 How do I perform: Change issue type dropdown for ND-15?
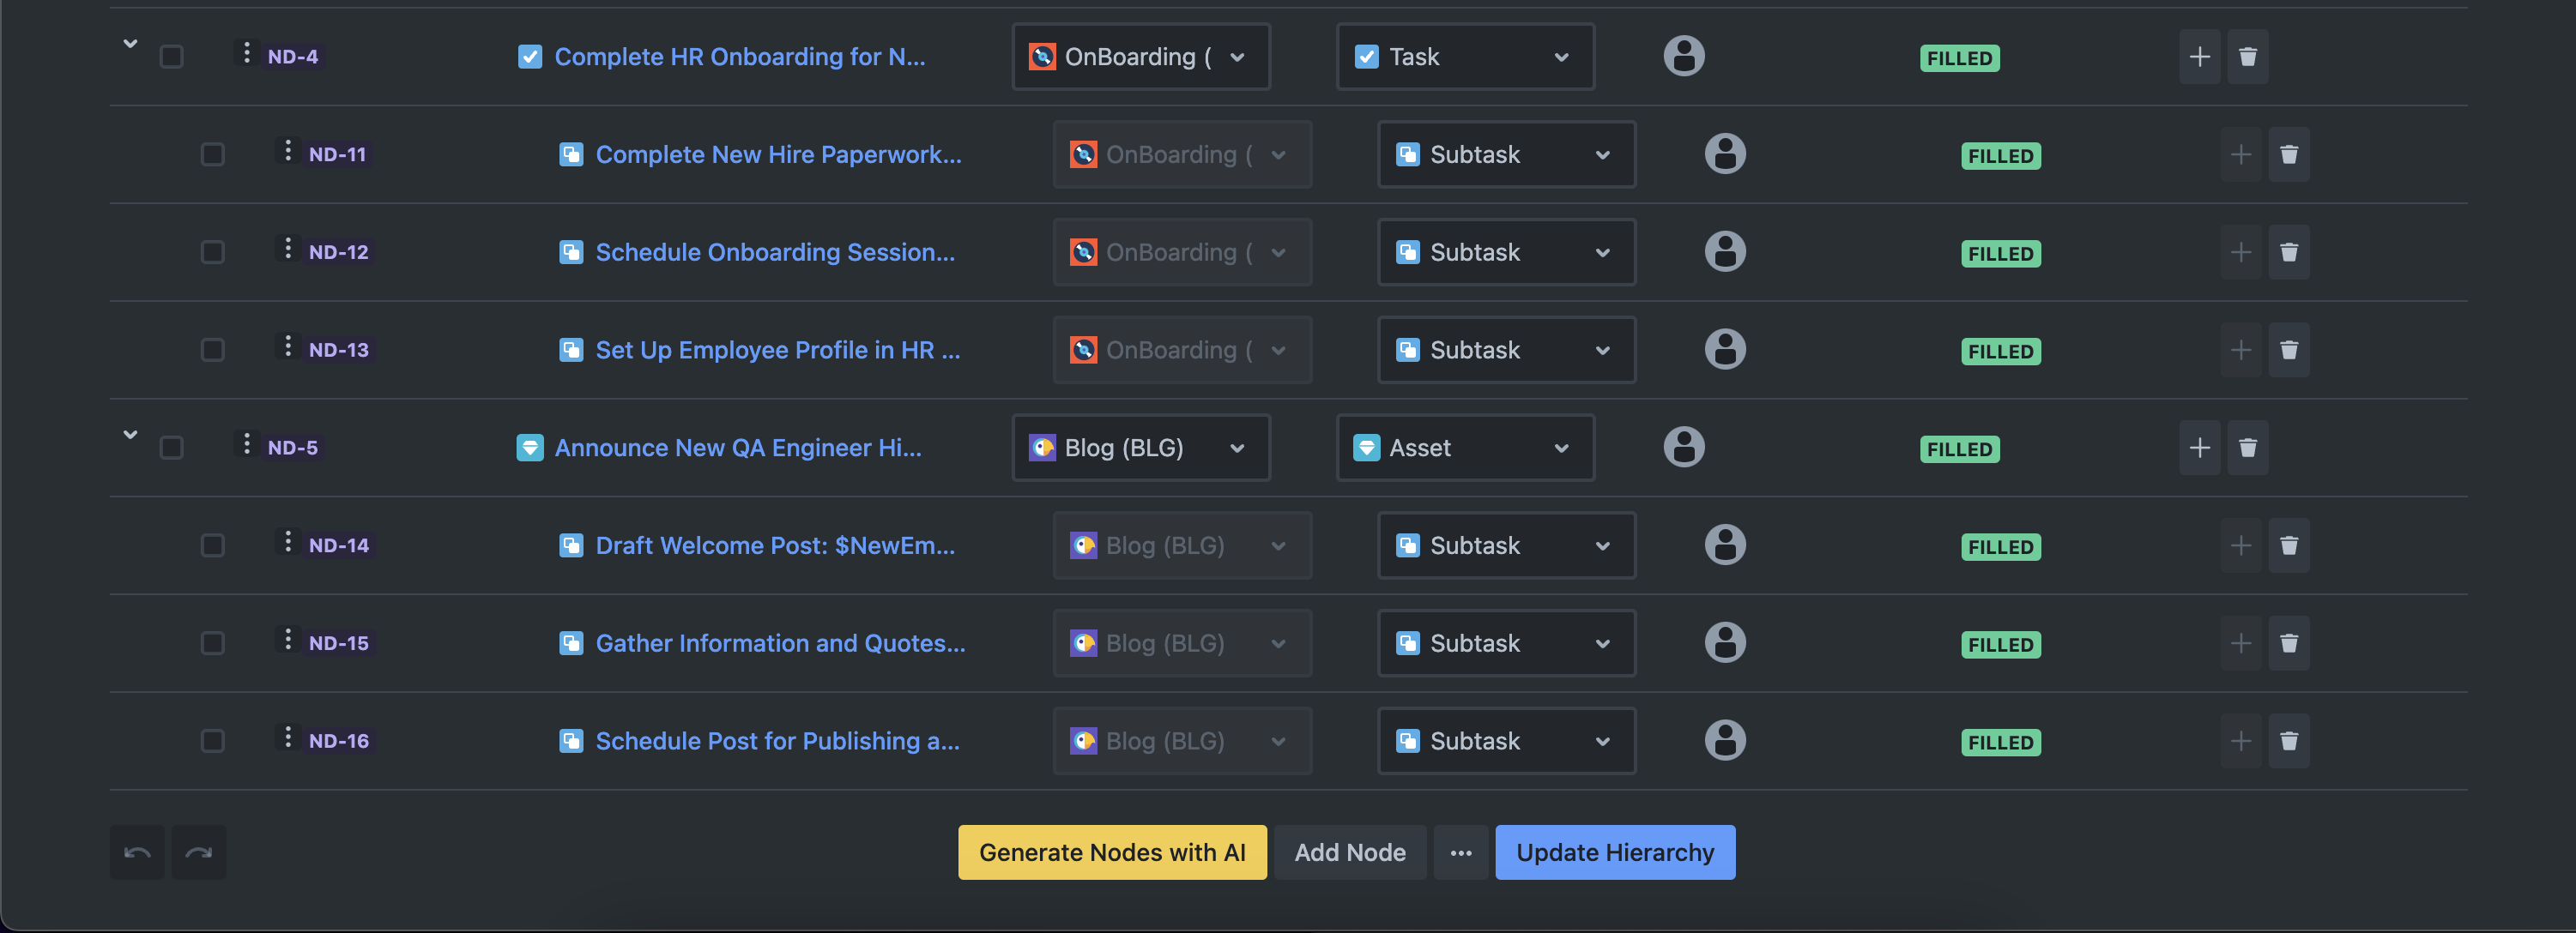tap(1505, 643)
